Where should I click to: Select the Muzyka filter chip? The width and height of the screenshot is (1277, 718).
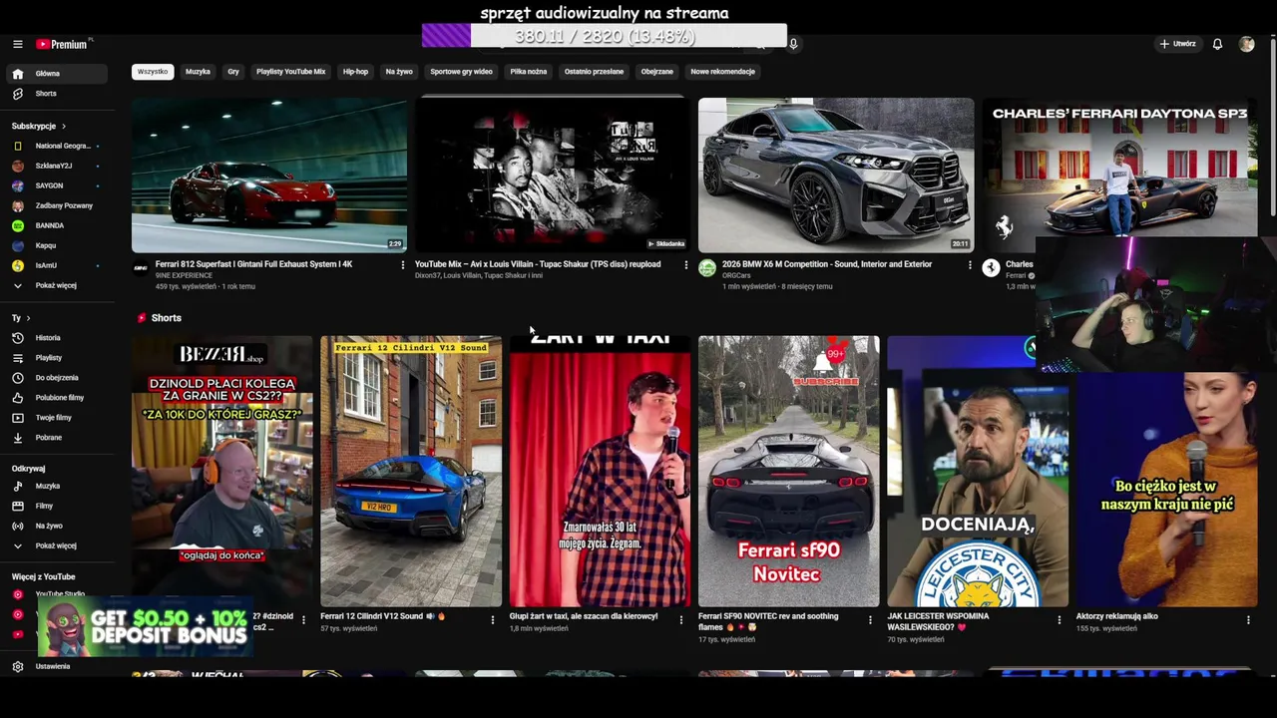[198, 72]
